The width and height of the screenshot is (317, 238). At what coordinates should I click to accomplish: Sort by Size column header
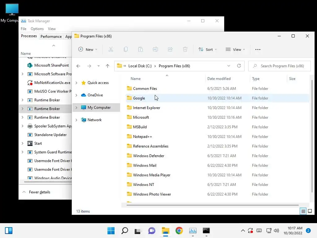coord(292,79)
